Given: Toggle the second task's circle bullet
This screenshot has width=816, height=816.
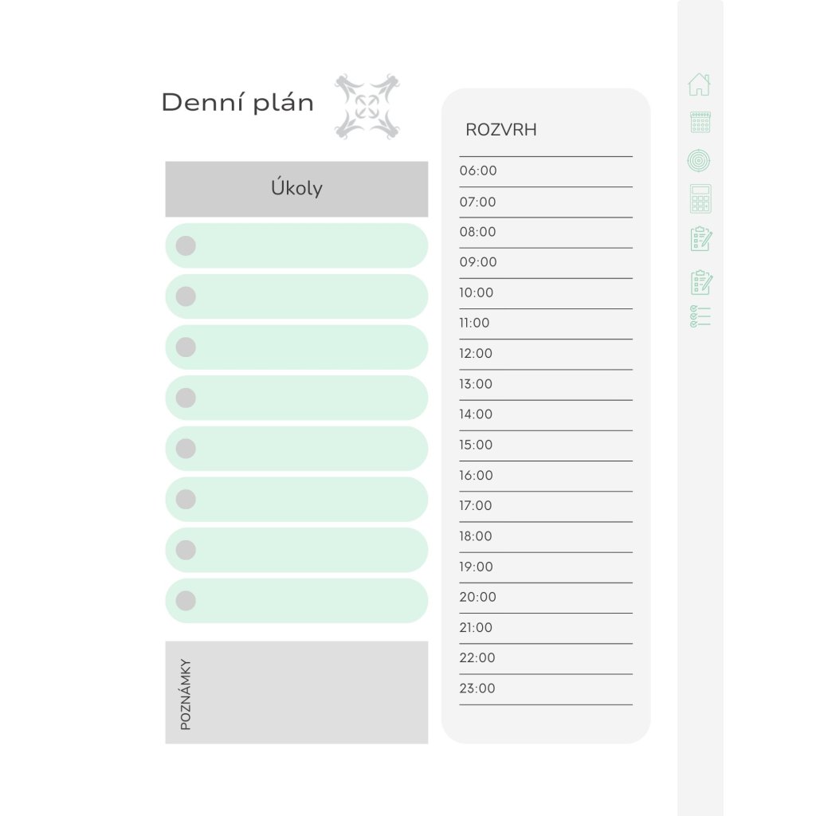Looking at the screenshot, I should pyautogui.click(x=186, y=296).
